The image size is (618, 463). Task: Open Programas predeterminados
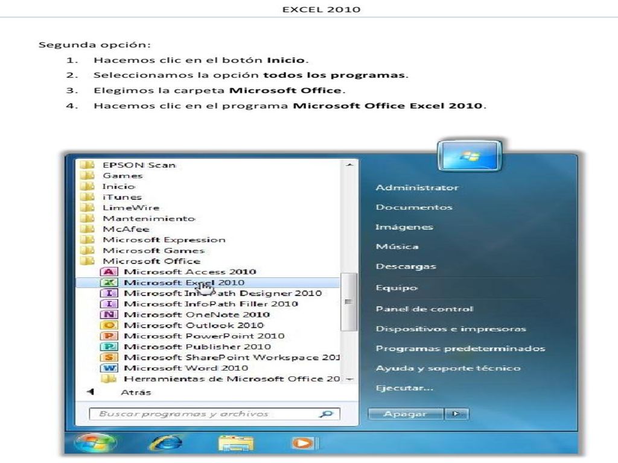point(460,348)
